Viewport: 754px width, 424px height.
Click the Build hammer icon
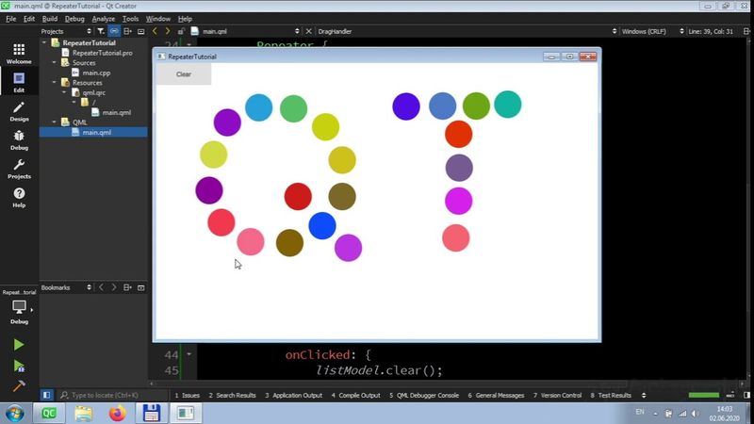18,386
